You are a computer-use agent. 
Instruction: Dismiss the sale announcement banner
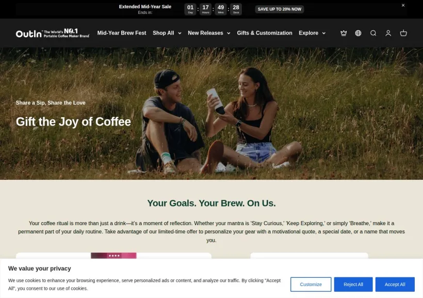(403, 5)
